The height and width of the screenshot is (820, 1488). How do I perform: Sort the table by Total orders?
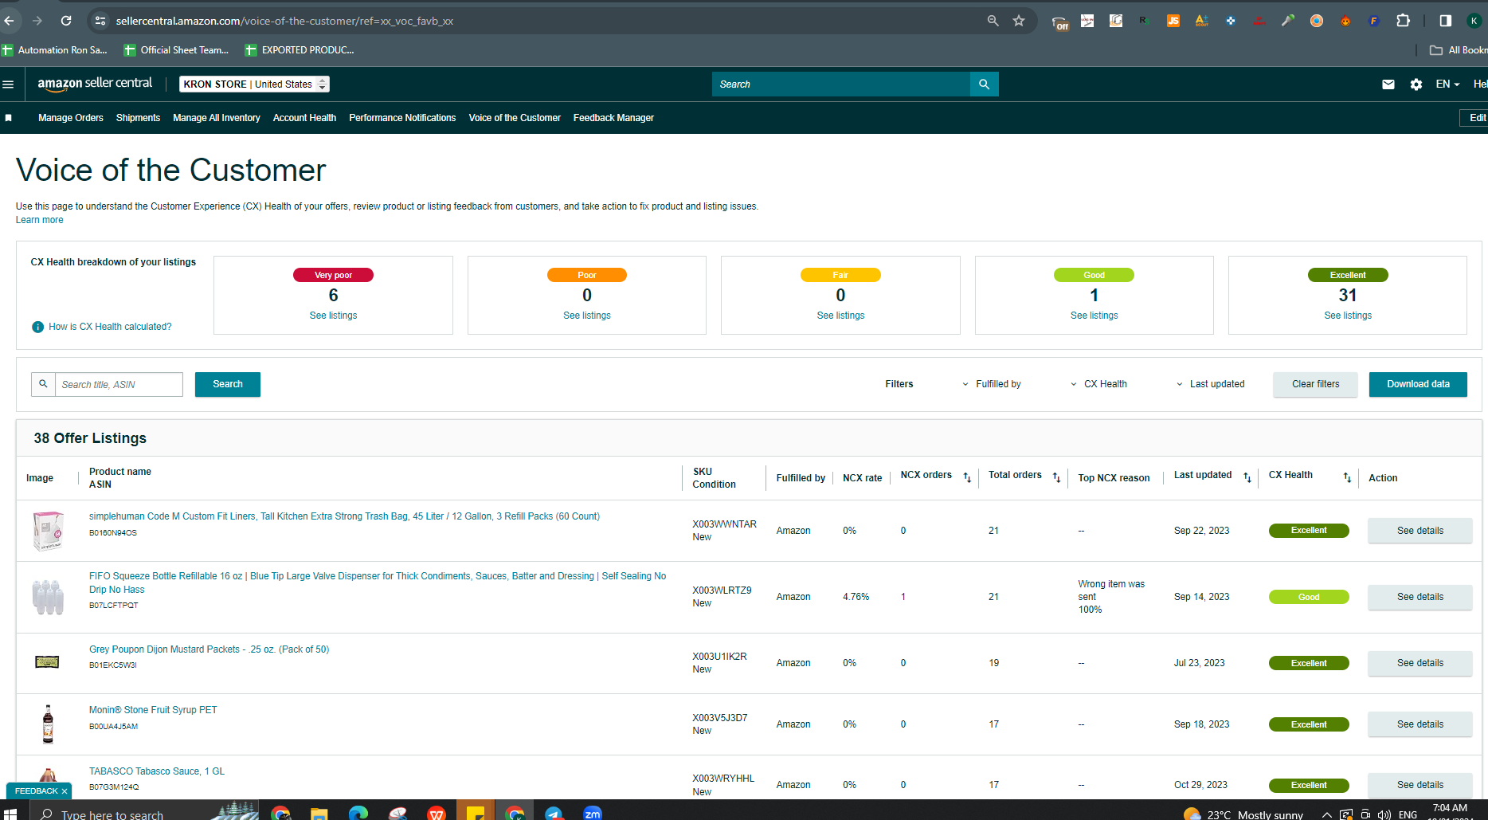1056,477
